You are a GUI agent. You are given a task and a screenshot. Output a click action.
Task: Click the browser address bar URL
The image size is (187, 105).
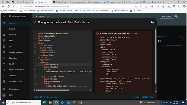47,6
